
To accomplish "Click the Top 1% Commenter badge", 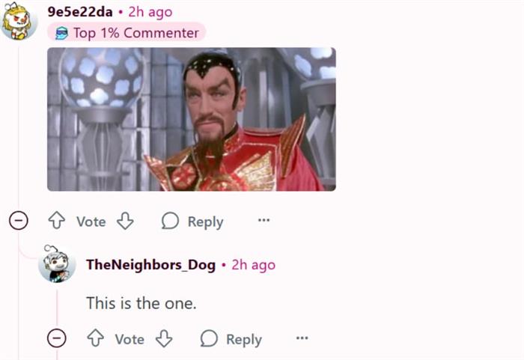I will [127, 33].
